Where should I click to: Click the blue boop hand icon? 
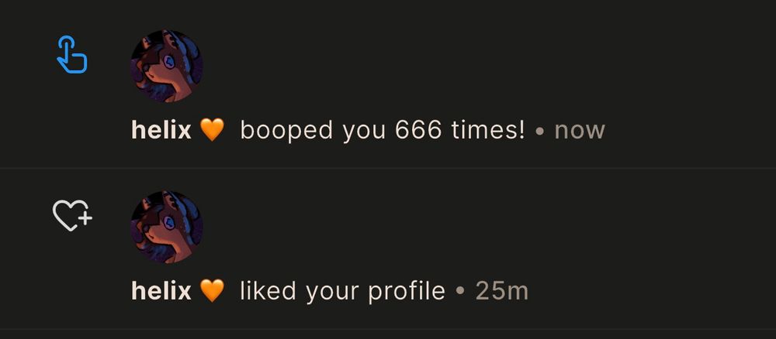click(x=72, y=54)
